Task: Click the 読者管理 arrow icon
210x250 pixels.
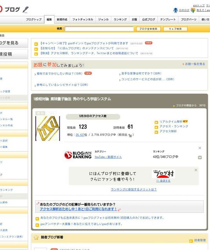Action: pos(191,241)
